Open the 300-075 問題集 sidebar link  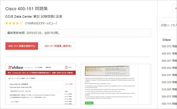point(169,97)
